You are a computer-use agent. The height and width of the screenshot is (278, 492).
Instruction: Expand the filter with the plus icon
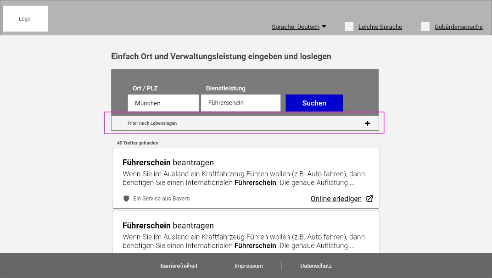tap(368, 123)
